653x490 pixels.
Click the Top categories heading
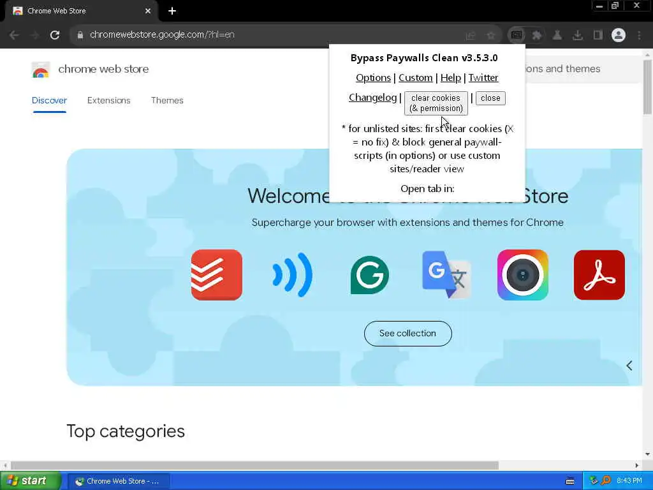coord(126,431)
